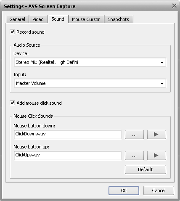Uncheck the Record sound checkbox
Viewport: 180px width, 201px height.
pyautogui.click(x=12, y=32)
